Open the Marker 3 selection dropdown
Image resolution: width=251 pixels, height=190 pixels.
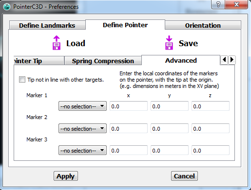coord(82,150)
